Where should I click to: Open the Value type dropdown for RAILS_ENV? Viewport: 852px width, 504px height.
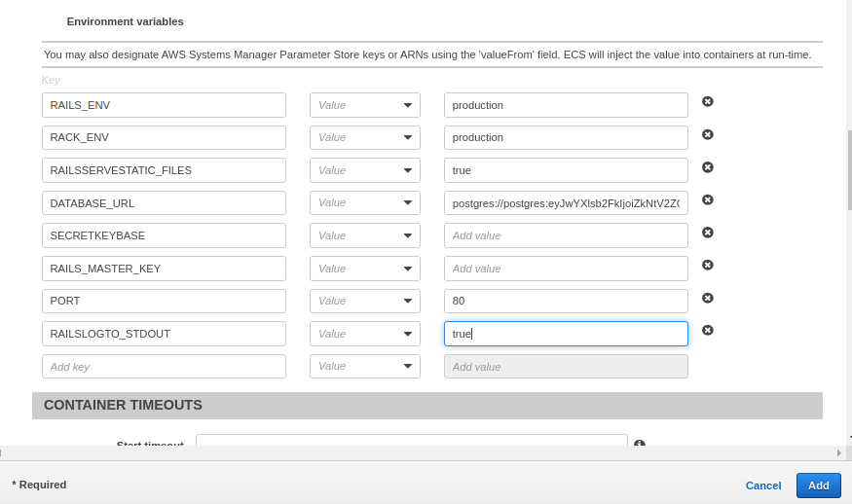click(365, 105)
